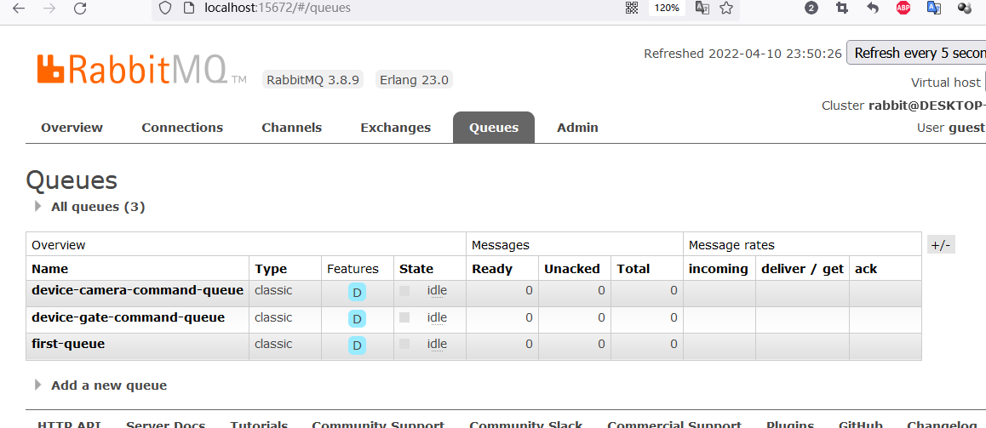Open the first-queue link
The height and width of the screenshot is (428, 986).
coord(68,344)
